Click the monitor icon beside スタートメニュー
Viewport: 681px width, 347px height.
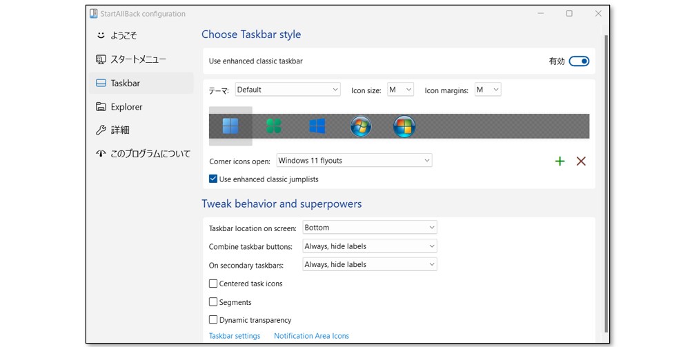coord(101,59)
